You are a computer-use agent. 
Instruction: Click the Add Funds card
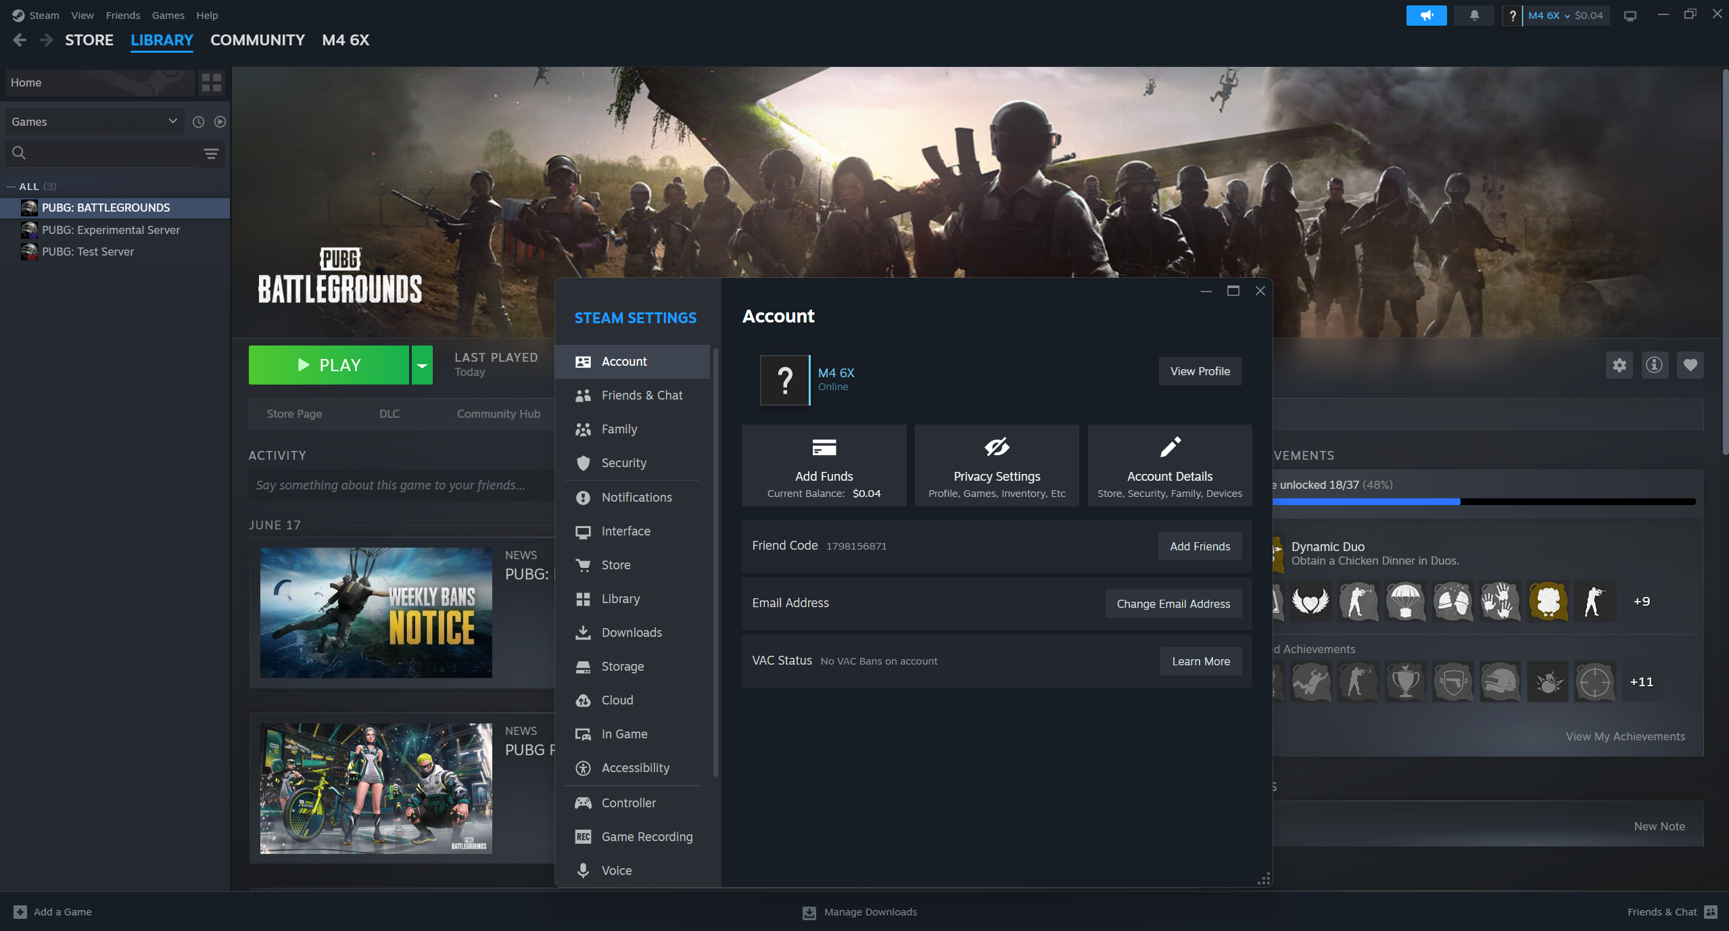pyautogui.click(x=824, y=465)
